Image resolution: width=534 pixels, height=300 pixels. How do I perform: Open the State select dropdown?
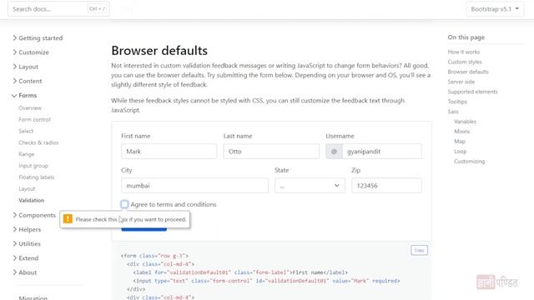click(310, 186)
